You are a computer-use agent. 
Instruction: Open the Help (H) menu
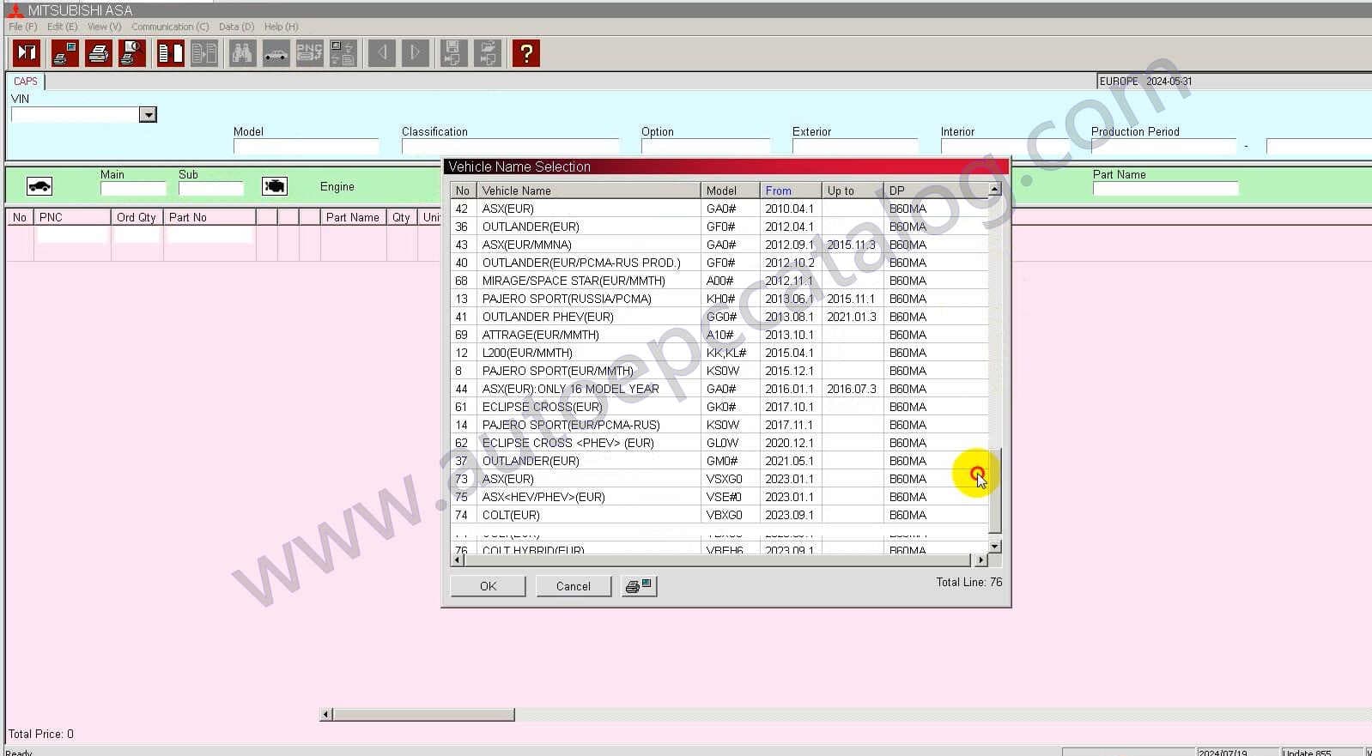(281, 27)
